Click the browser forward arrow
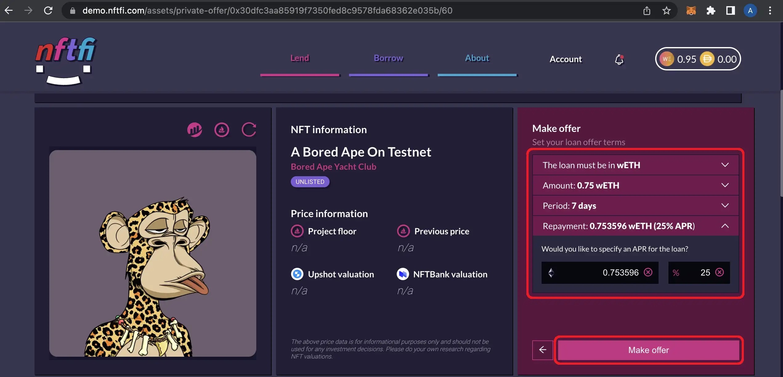The height and width of the screenshot is (377, 783). 28,10
